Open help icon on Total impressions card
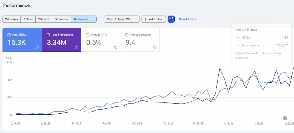The width and height of the screenshot is (294, 133). pos(76,47)
